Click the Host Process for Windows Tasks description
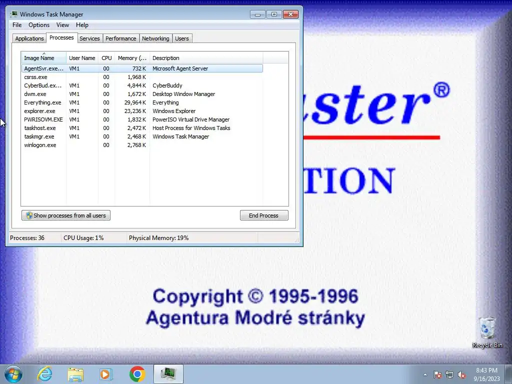Screen dimensions: 512x384 191,128
